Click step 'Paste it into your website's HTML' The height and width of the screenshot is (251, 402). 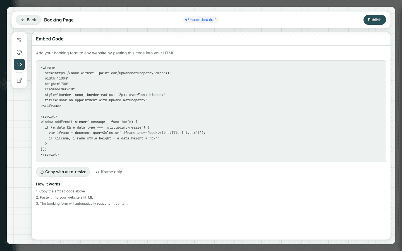point(64,197)
